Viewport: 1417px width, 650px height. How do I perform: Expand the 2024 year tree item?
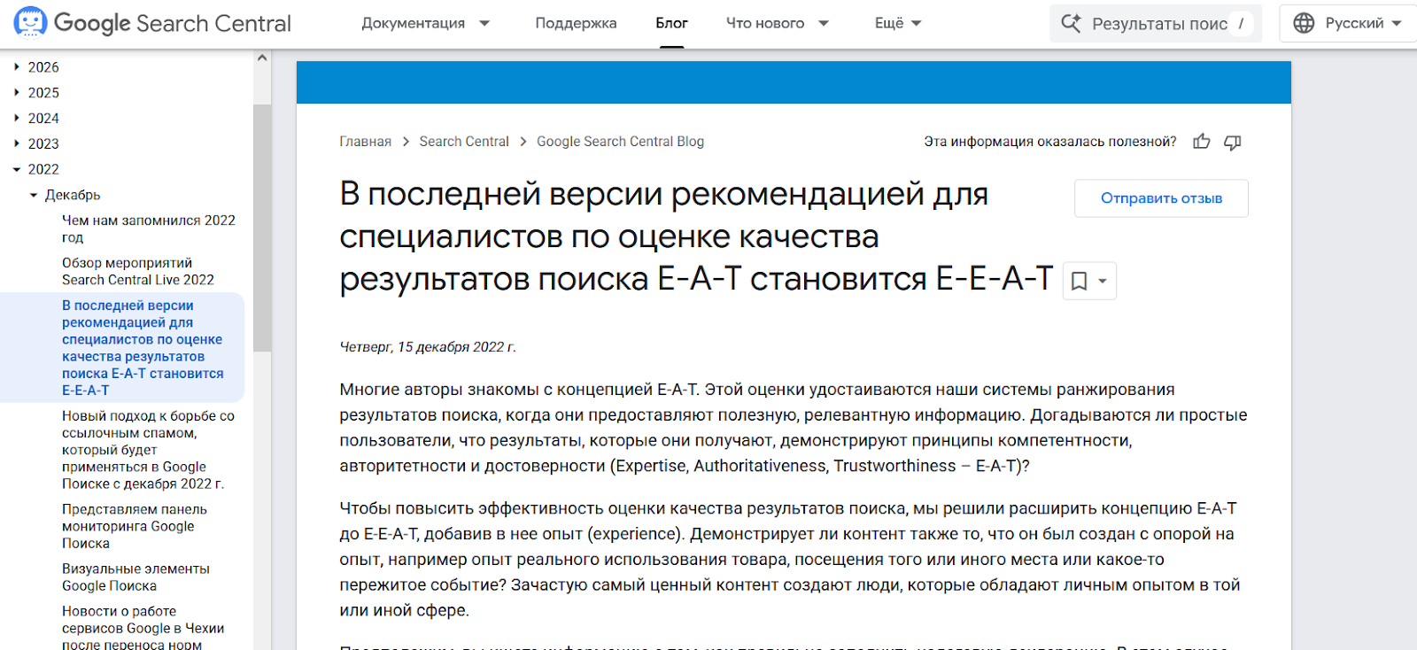pyautogui.click(x=17, y=118)
